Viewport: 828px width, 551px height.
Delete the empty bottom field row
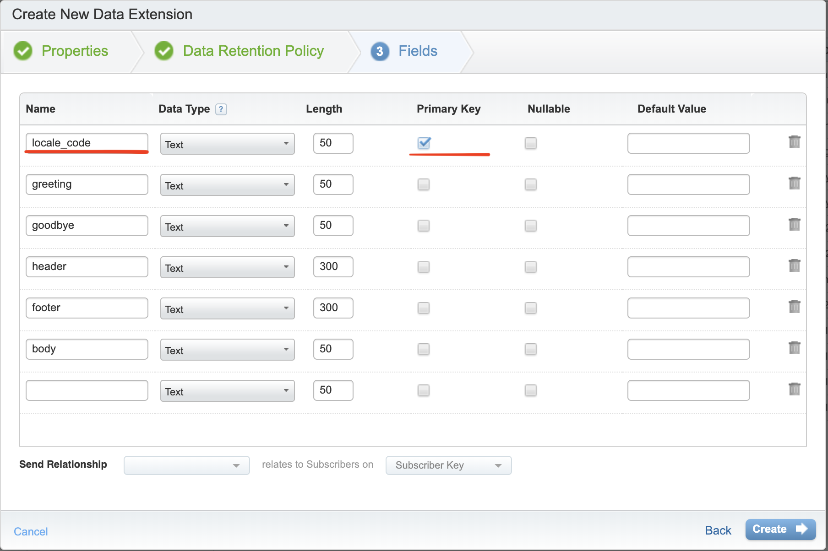[795, 389]
